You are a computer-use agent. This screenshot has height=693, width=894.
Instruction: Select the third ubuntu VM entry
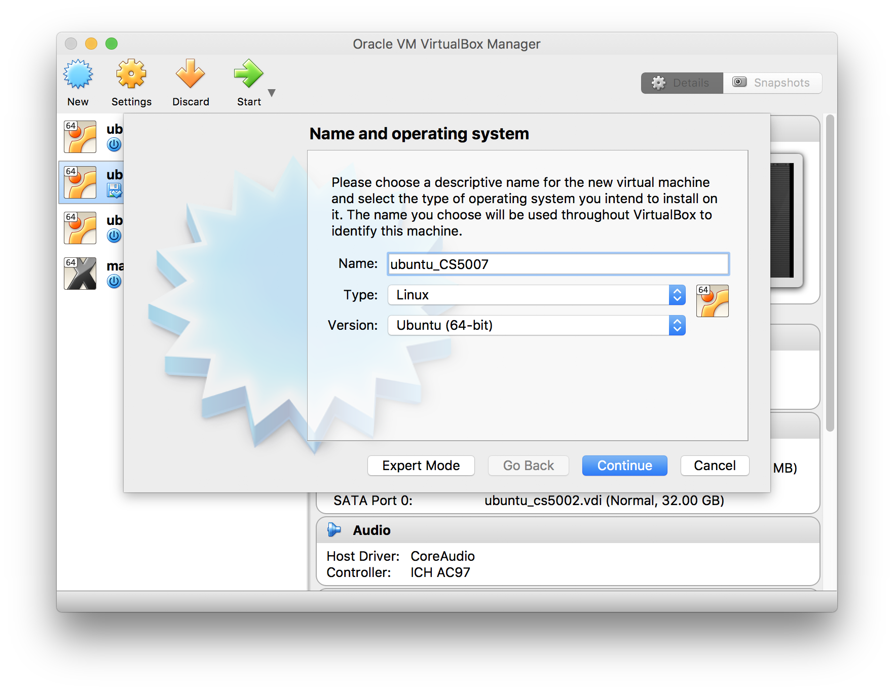click(92, 228)
